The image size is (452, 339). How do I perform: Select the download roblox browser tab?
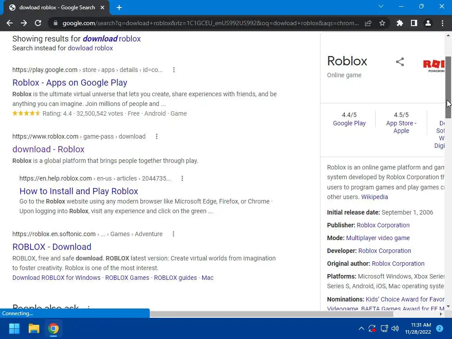click(57, 8)
